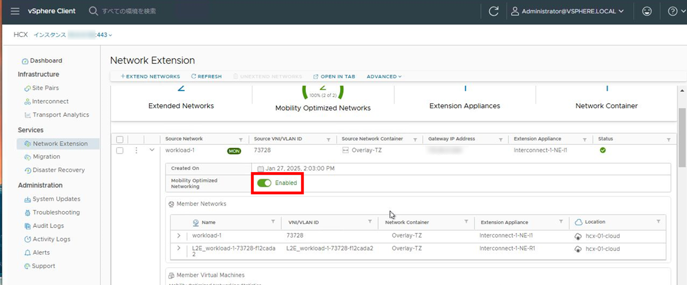Click the Mobility Optimized Networks summary label
The width and height of the screenshot is (687, 285).
[323, 108]
